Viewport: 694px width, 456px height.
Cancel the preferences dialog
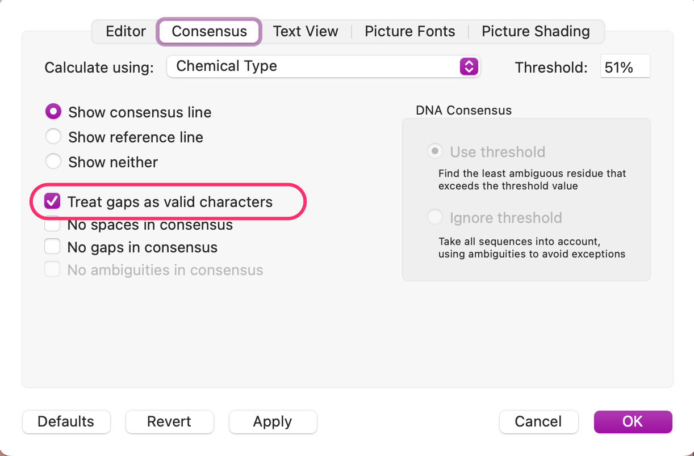point(538,421)
